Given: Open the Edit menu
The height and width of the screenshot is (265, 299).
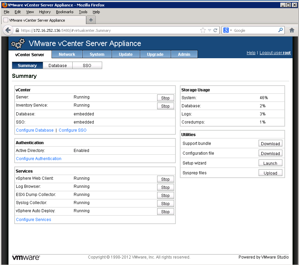Looking at the screenshot, I should point(18,12).
